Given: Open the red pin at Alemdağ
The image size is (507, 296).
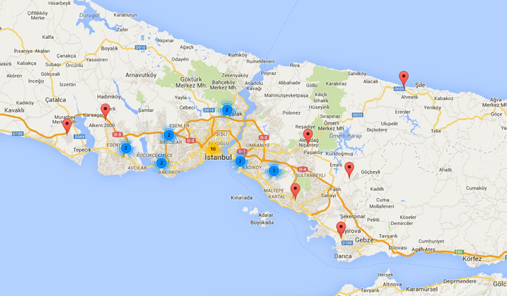Looking at the screenshot, I should click(x=308, y=136).
